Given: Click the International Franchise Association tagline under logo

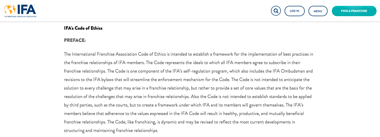Looking at the screenshot, I should (x=20, y=16).
